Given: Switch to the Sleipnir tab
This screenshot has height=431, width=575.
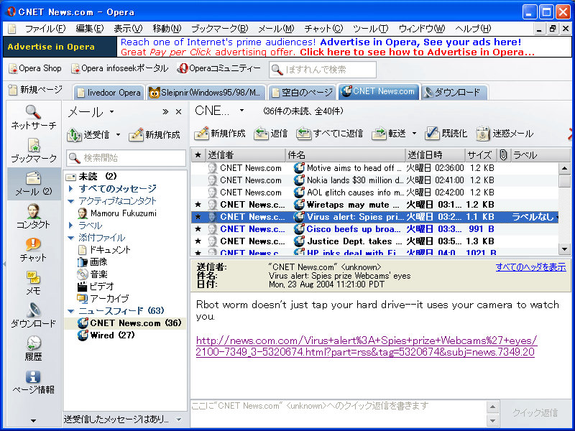Looking at the screenshot, I should (206, 93).
